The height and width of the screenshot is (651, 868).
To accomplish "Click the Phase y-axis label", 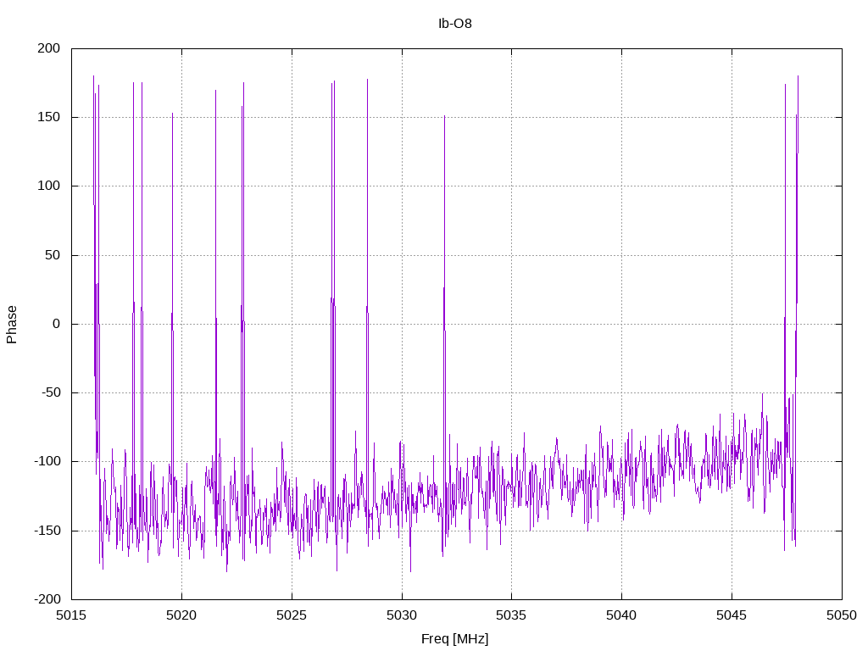I will pos(12,325).
